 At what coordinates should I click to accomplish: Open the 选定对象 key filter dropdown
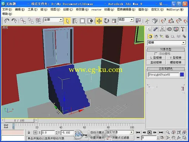pos(120,132)
